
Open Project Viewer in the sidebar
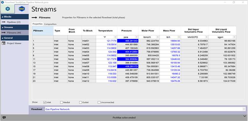14,43
